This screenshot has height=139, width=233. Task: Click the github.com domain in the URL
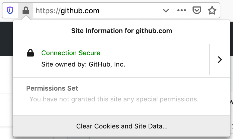click(x=80, y=11)
